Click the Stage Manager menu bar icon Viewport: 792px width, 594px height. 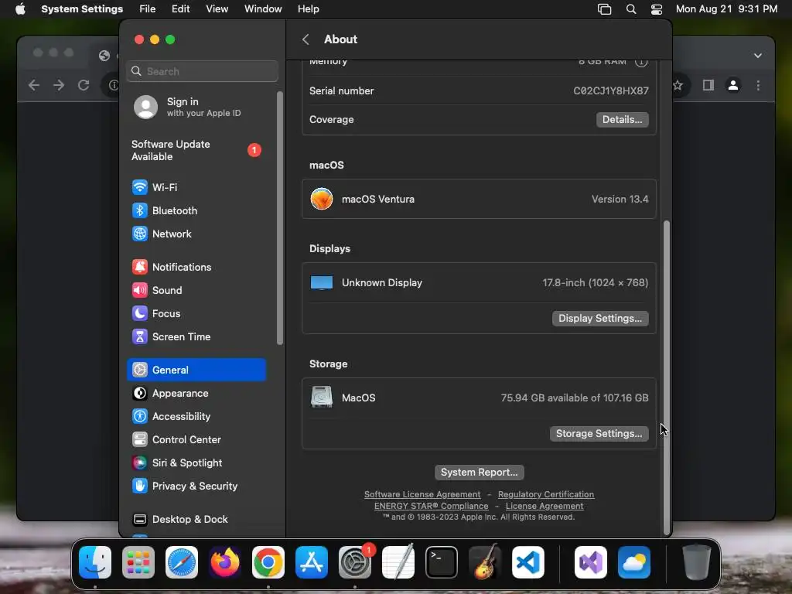pos(605,9)
